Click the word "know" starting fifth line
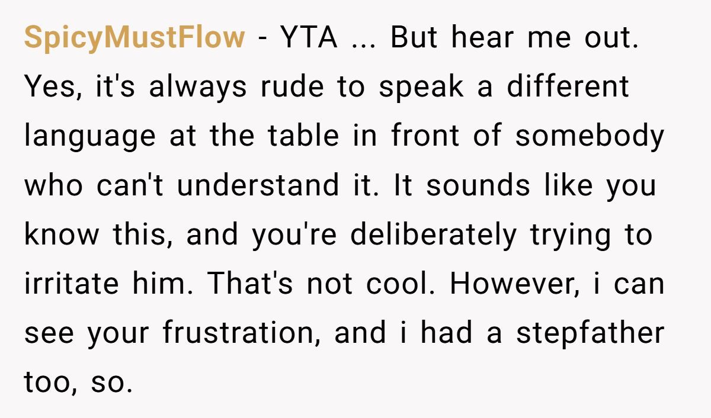711x418 pixels. 61,235
